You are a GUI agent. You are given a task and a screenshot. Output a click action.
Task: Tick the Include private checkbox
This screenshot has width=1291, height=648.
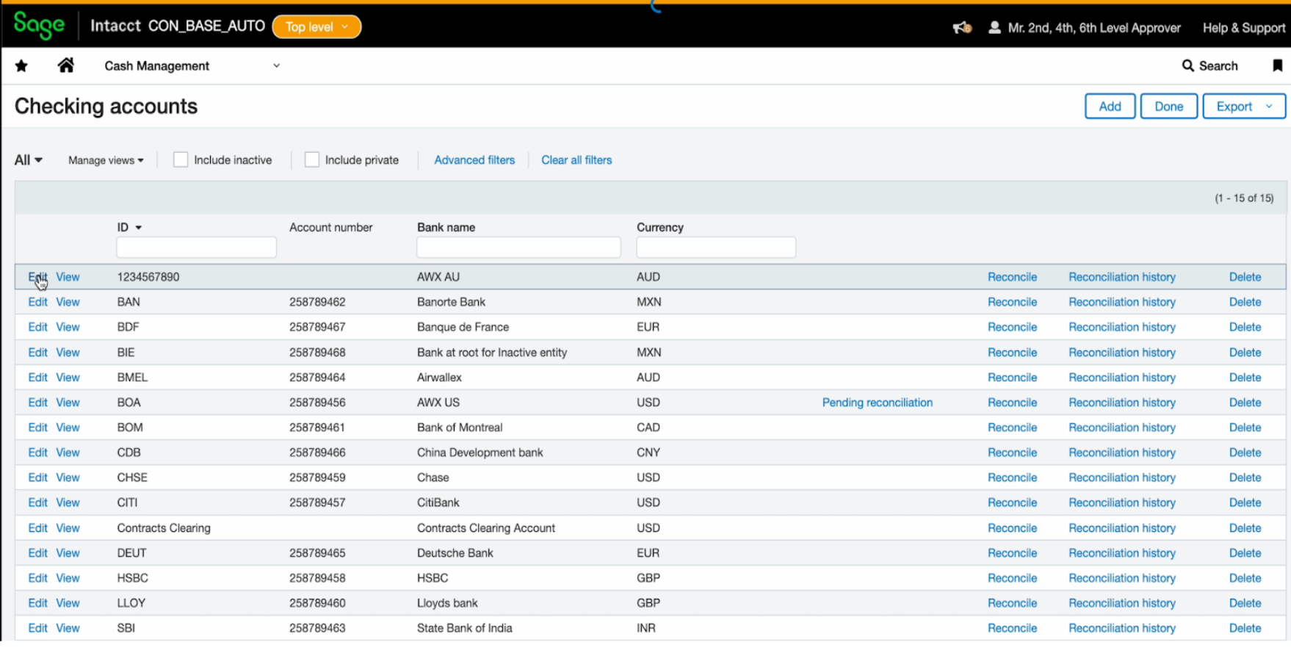point(312,159)
